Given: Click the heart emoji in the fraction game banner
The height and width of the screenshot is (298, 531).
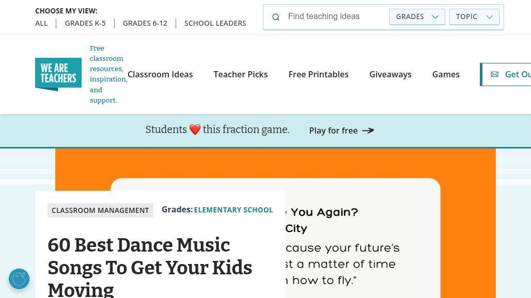Looking at the screenshot, I should pyautogui.click(x=195, y=129).
